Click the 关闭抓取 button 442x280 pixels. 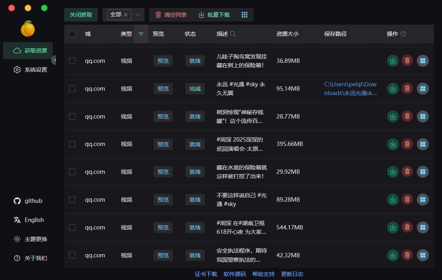[81, 15]
